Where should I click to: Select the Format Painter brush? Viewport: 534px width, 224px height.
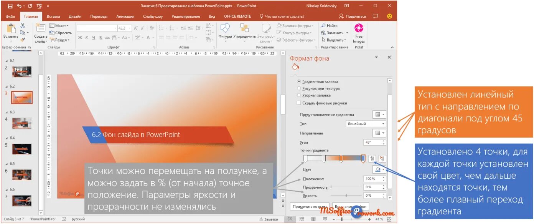23,40
